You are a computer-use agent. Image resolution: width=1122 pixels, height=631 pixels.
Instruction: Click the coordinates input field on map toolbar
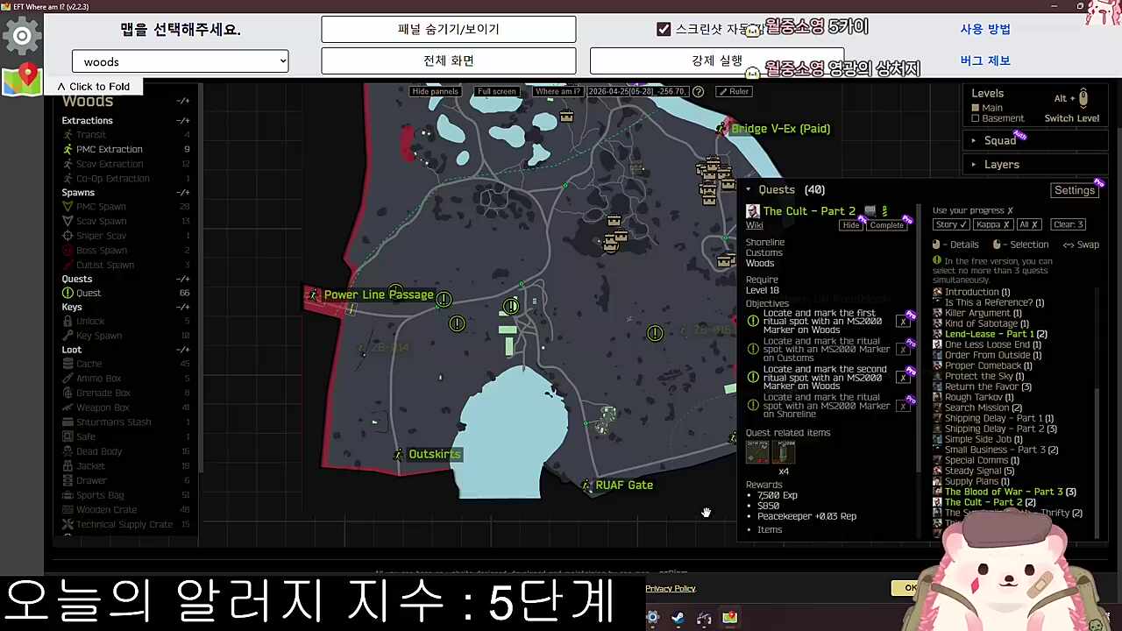(636, 91)
